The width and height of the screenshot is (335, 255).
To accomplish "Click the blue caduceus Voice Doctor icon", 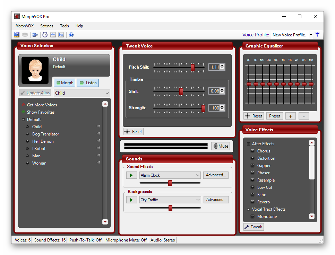I will coord(317,35).
